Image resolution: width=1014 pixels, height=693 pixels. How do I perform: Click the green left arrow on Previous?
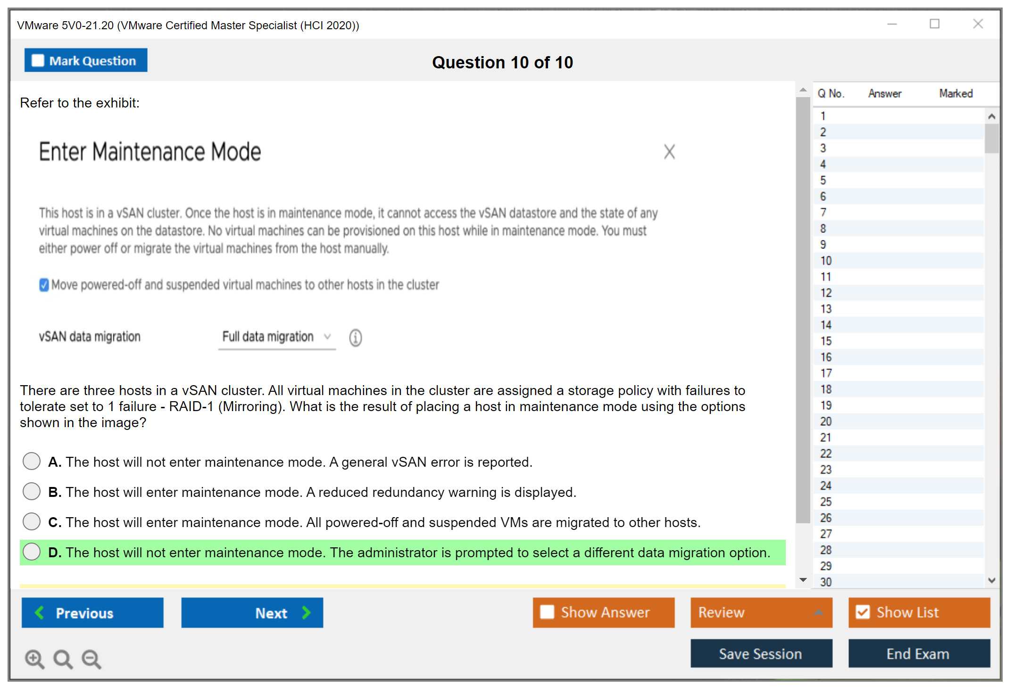(40, 612)
